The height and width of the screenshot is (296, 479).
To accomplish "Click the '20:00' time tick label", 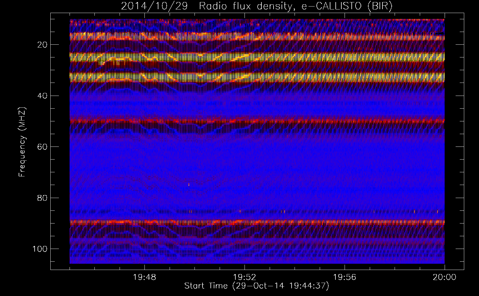I will (x=445, y=277).
